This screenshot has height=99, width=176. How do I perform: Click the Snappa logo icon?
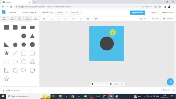point(4,12)
